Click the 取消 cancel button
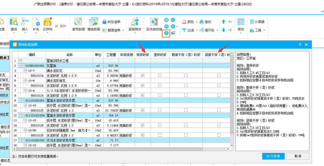Image resolution: width=324 pixels, height=166 pixels. [298, 156]
